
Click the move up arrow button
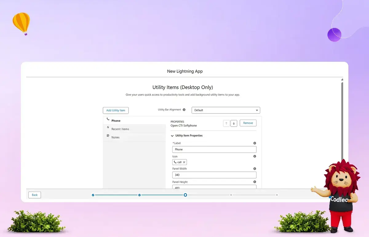(226, 123)
